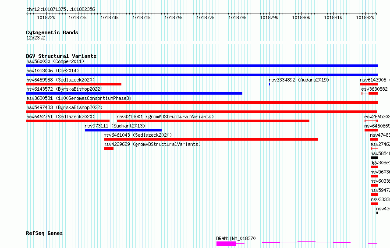Click the nsv60339 variant label

coord(380,181)
